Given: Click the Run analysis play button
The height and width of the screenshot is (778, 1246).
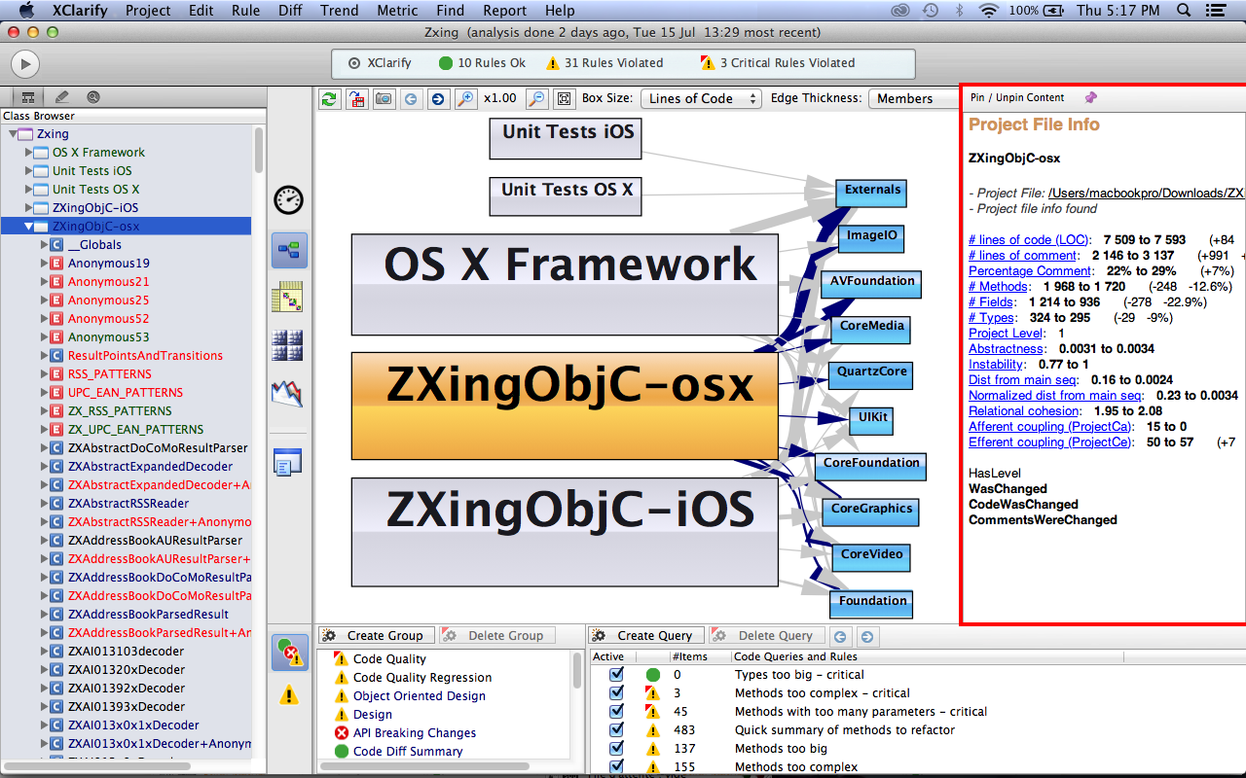Looking at the screenshot, I should tap(24, 64).
